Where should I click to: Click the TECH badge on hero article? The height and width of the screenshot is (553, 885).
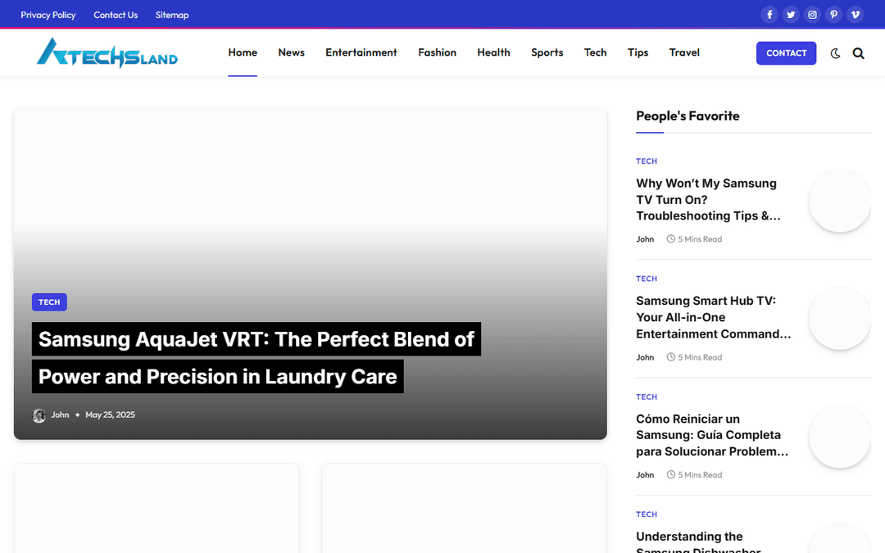point(50,301)
